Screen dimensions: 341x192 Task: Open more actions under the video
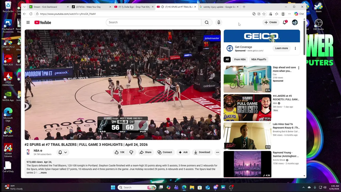pos(217,152)
